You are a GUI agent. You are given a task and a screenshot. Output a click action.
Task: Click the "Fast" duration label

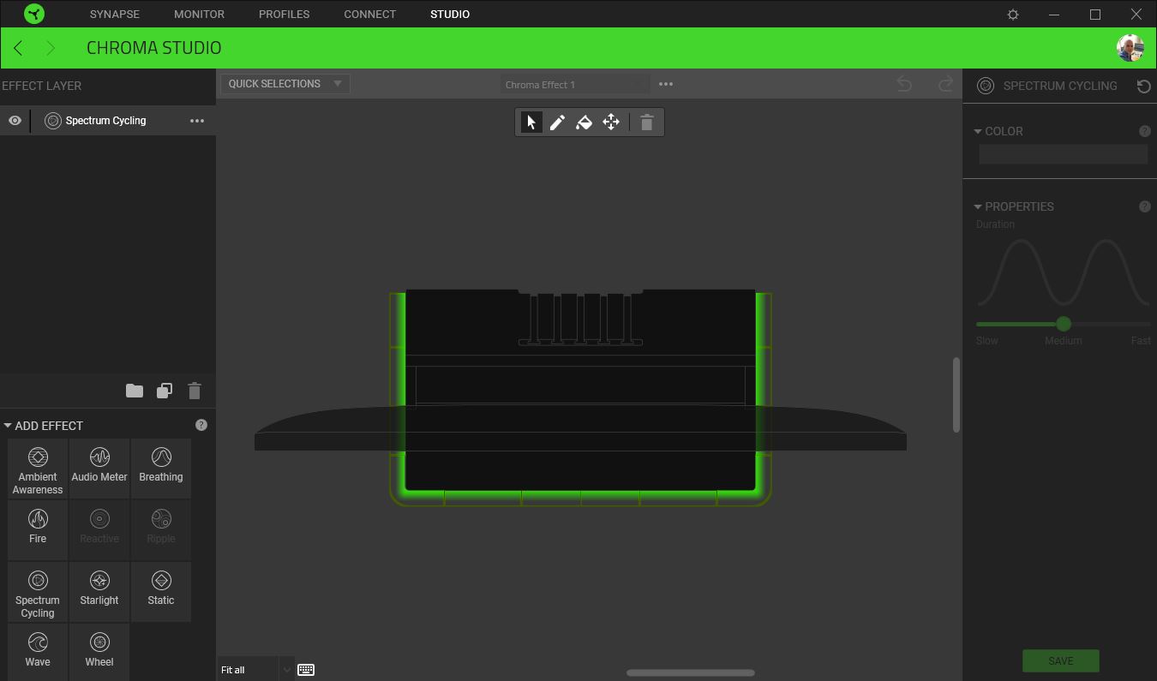tap(1141, 341)
